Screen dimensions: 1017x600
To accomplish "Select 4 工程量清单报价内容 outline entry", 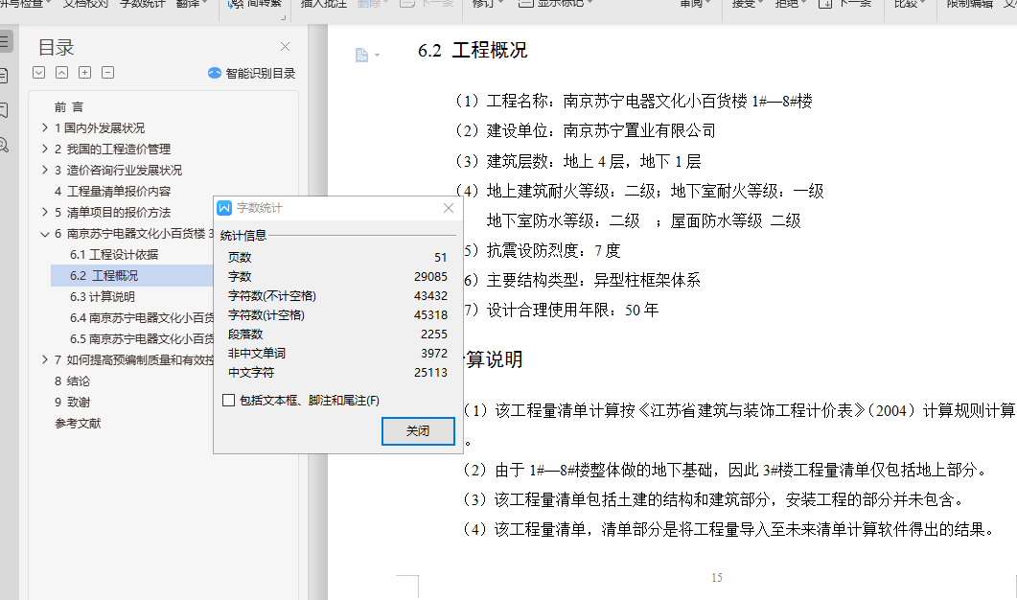I will click(x=112, y=192).
